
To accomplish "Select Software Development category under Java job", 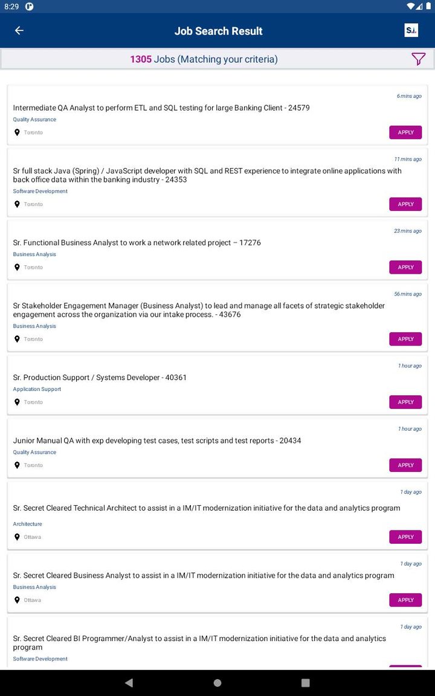I will [40, 192].
